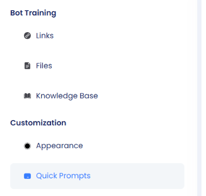Click the word Training in Bot Training
This screenshot has width=206, height=196.
pyautogui.click(x=41, y=13)
